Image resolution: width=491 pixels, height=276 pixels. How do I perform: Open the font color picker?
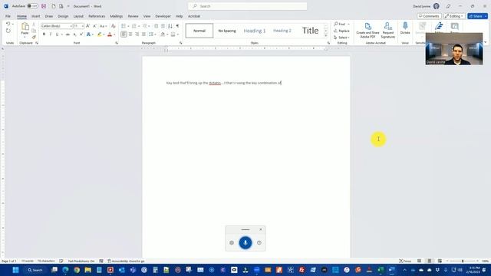pos(114,34)
